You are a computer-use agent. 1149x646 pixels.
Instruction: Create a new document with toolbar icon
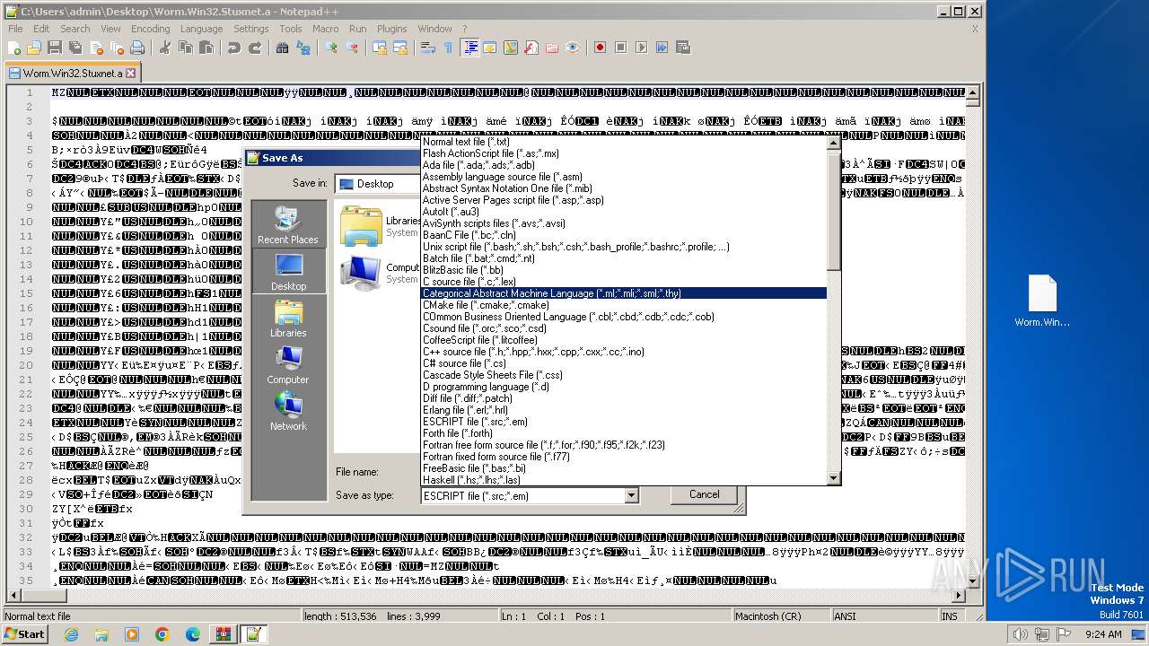point(14,48)
